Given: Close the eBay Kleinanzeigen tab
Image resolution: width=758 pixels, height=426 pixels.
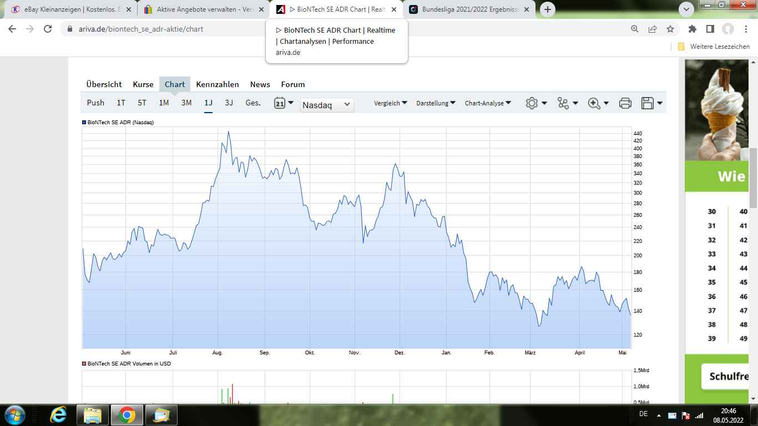Looking at the screenshot, I should tap(128, 9).
